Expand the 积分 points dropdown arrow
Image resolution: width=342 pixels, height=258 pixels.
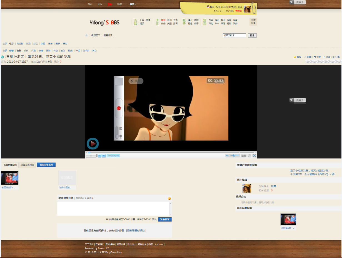click(222, 11)
